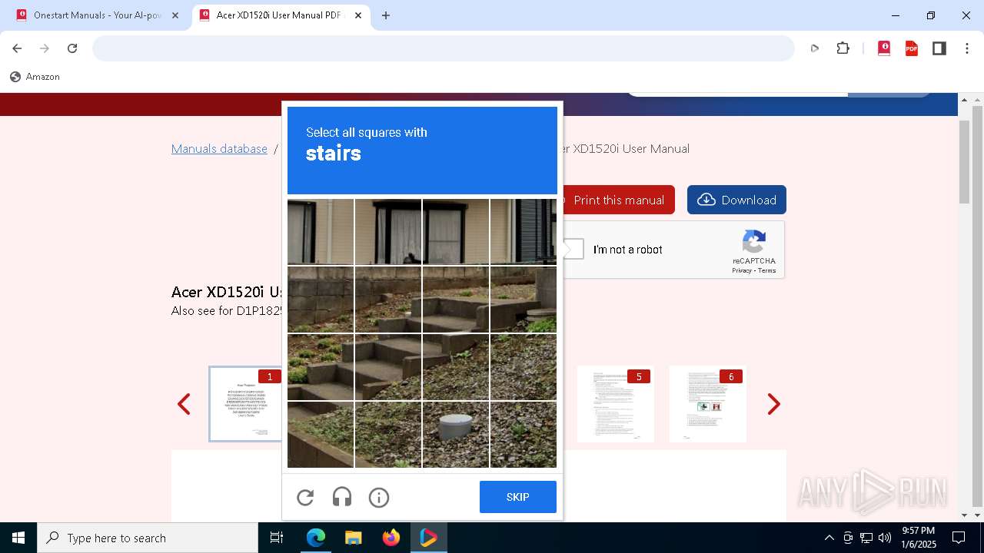Click the send/share icon beside address bar

pyautogui.click(x=815, y=48)
